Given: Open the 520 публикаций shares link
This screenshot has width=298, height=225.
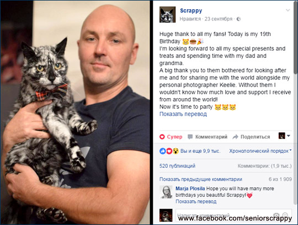Looking at the screenshot, I should (x=177, y=166).
